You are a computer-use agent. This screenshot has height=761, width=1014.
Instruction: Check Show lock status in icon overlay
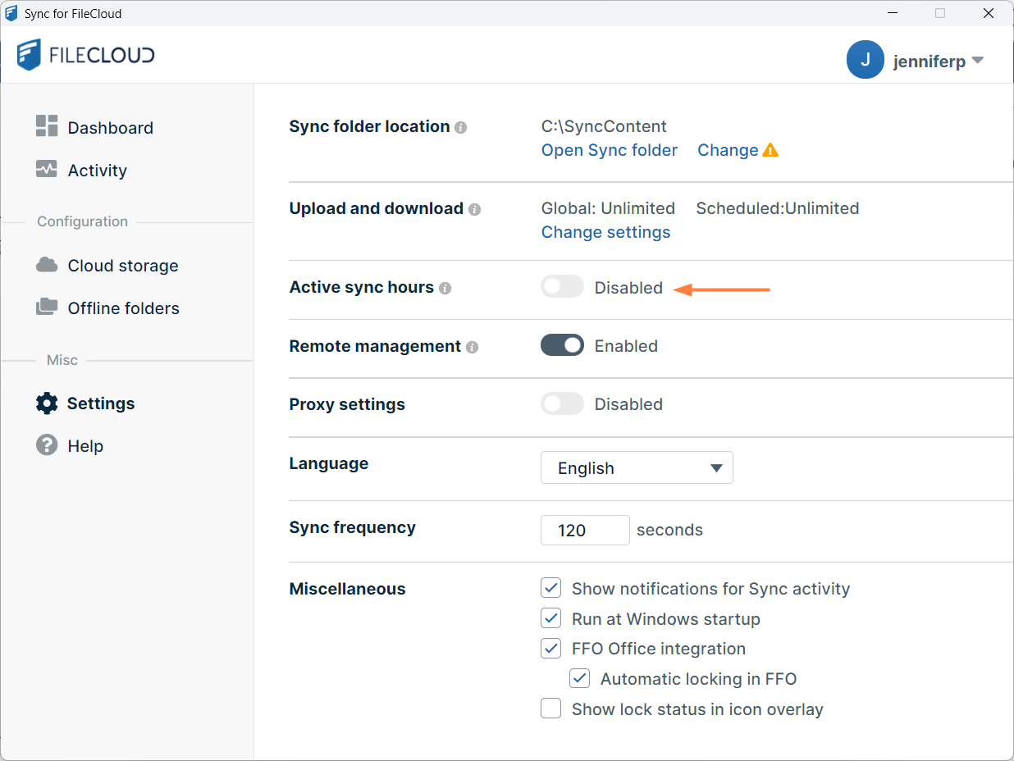pyautogui.click(x=550, y=708)
